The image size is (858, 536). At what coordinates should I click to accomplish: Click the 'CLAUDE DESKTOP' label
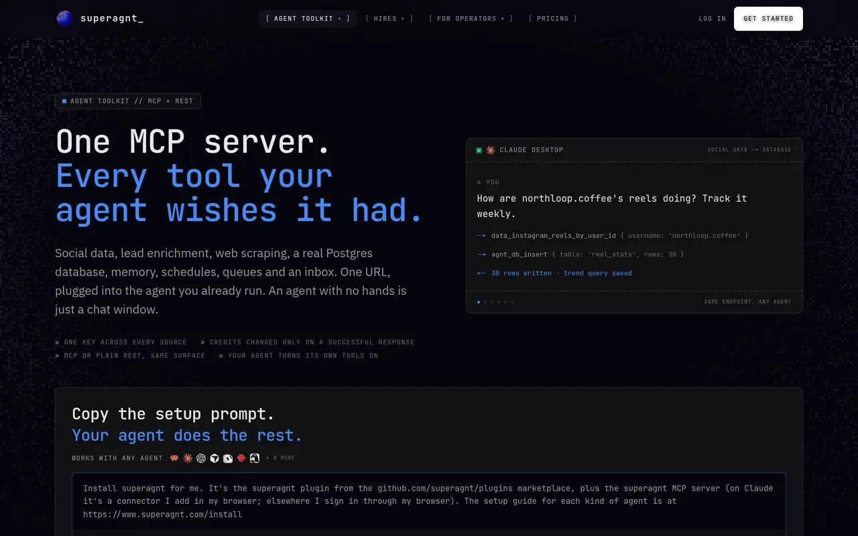point(532,150)
